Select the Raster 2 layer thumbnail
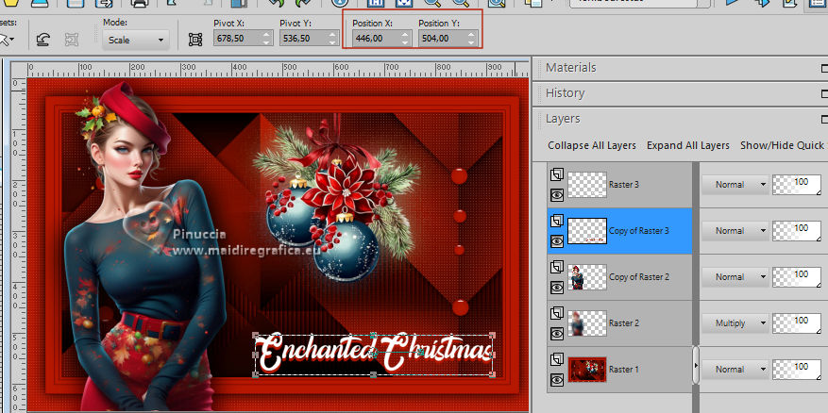Screen dimensions: 828x413 tap(587, 323)
